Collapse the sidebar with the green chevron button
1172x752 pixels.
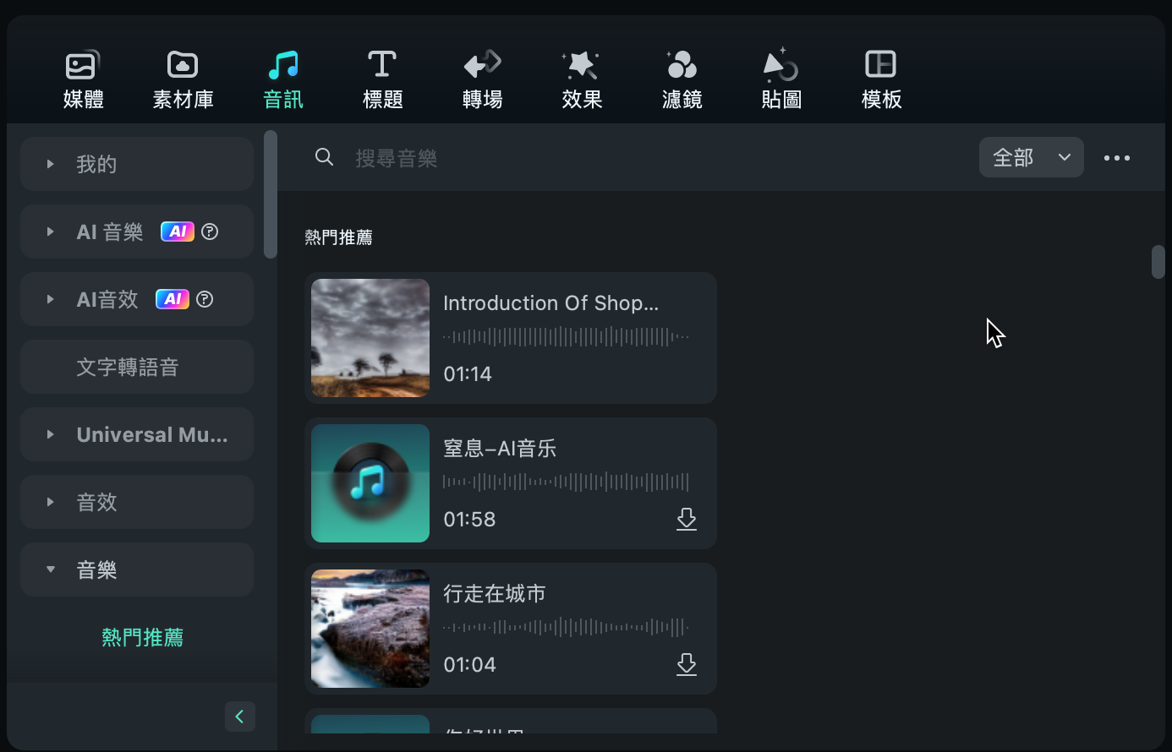(240, 717)
